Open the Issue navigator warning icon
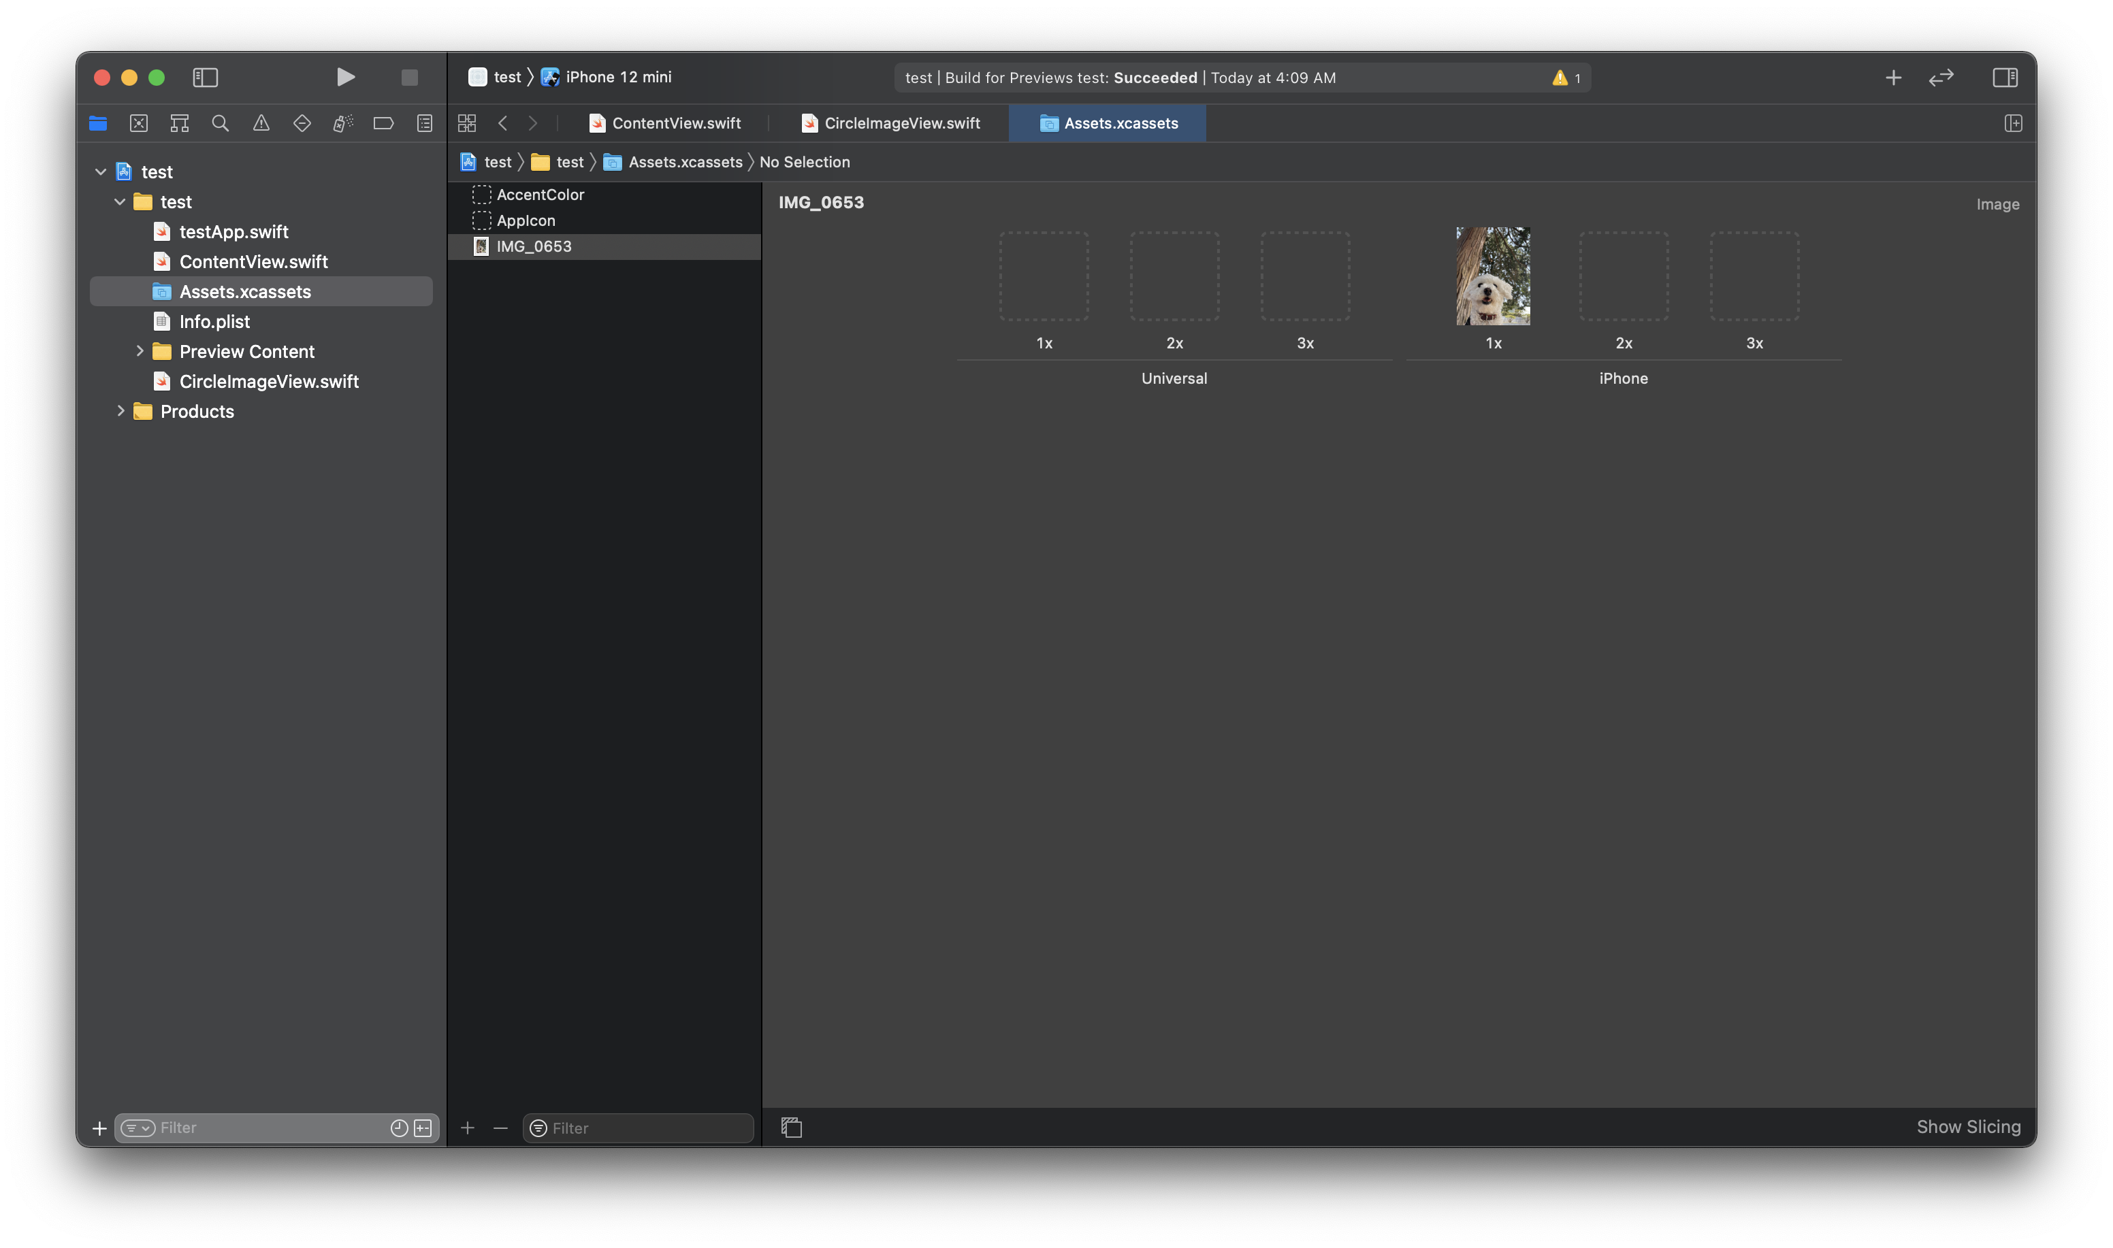Screen dimensions: 2113x1248 261,124
